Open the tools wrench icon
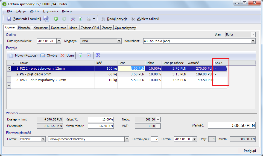This screenshot has width=263, height=156. click(73, 19)
